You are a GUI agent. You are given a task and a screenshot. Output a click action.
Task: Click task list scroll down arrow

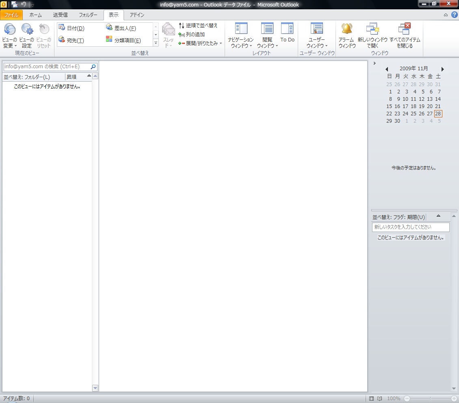[x=454, y=389]
